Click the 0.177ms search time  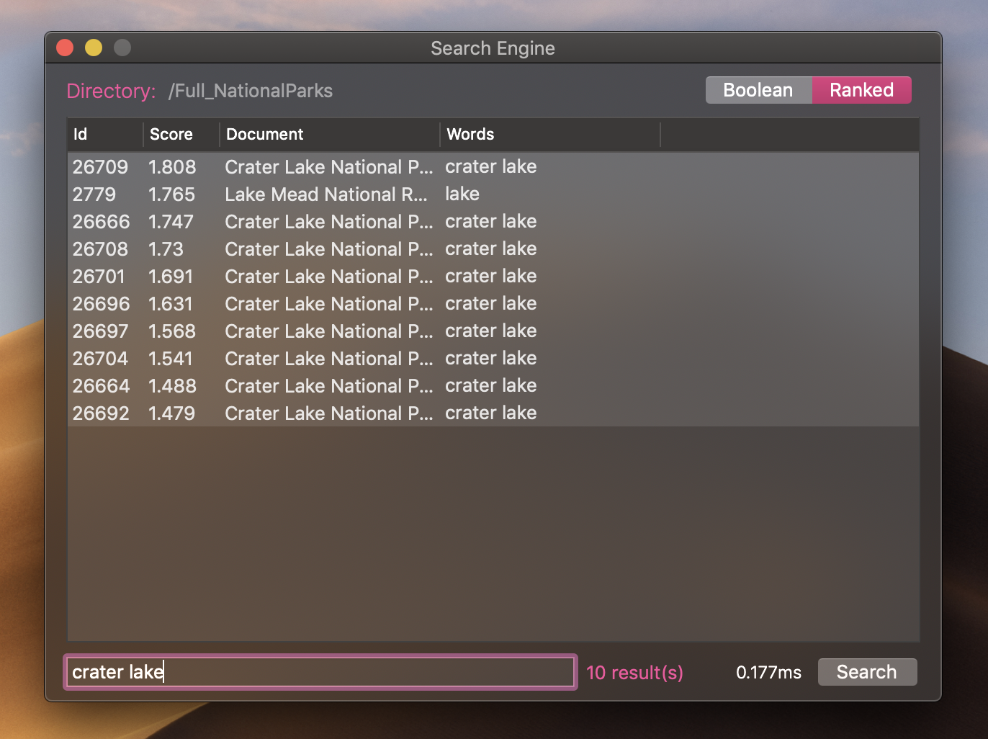pos(768,673)
